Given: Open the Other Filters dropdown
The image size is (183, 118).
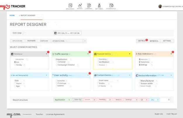Looking at the screenshot, I should point(85,41).
